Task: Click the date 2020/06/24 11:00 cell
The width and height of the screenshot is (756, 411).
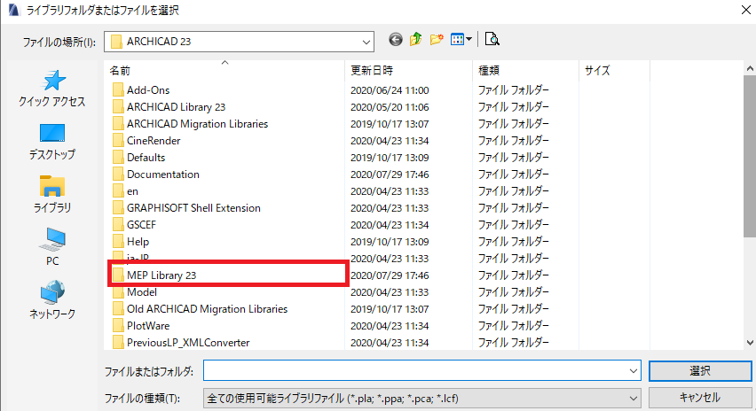Action: tap(390, 90)
